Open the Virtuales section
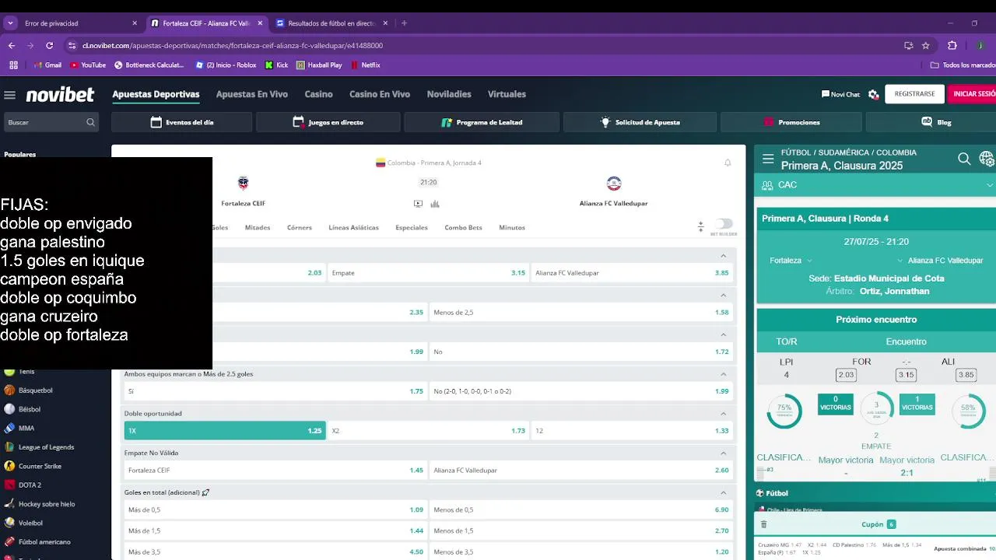Viewport: 996px width, 560px height. (x=507, y=94)
